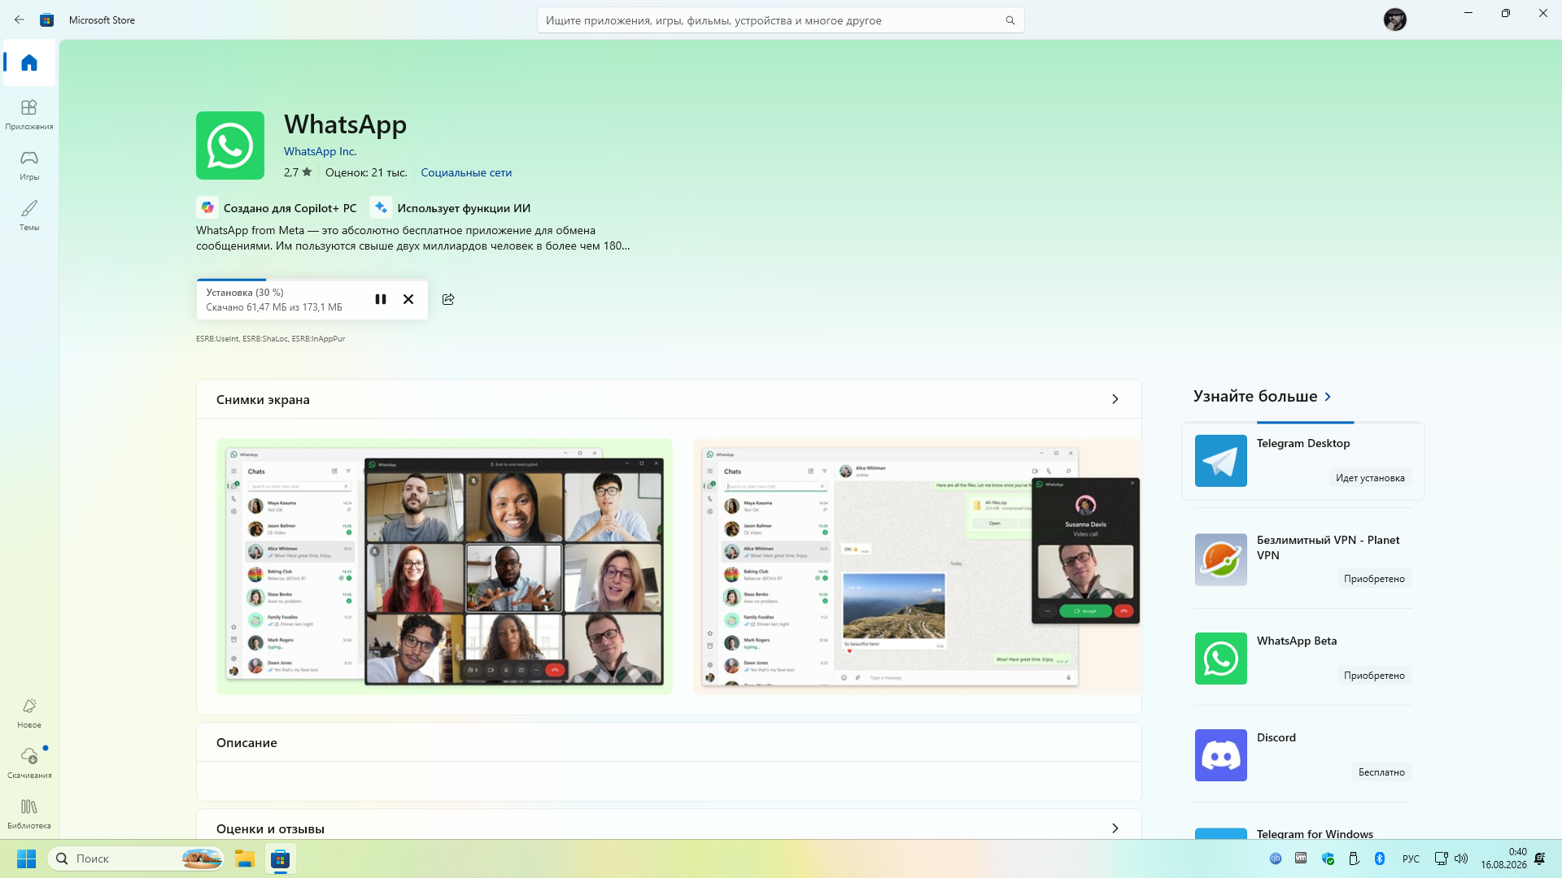
Task: Click the search magnifier icon in the Store search box
Action: (1010, 20)
